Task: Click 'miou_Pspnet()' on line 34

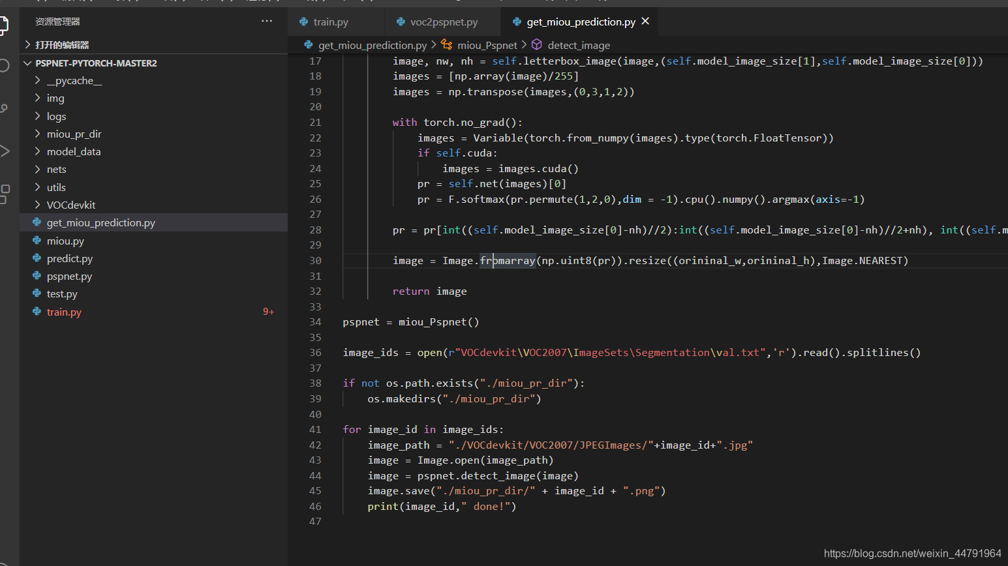Action: click(x=438, y=321)
